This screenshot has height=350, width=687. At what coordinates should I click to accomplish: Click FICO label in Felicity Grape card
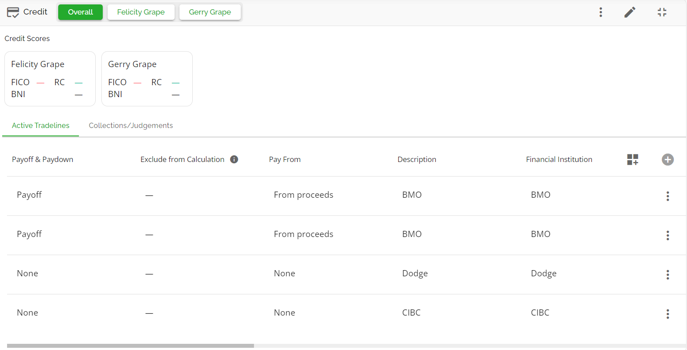[20, 82]
